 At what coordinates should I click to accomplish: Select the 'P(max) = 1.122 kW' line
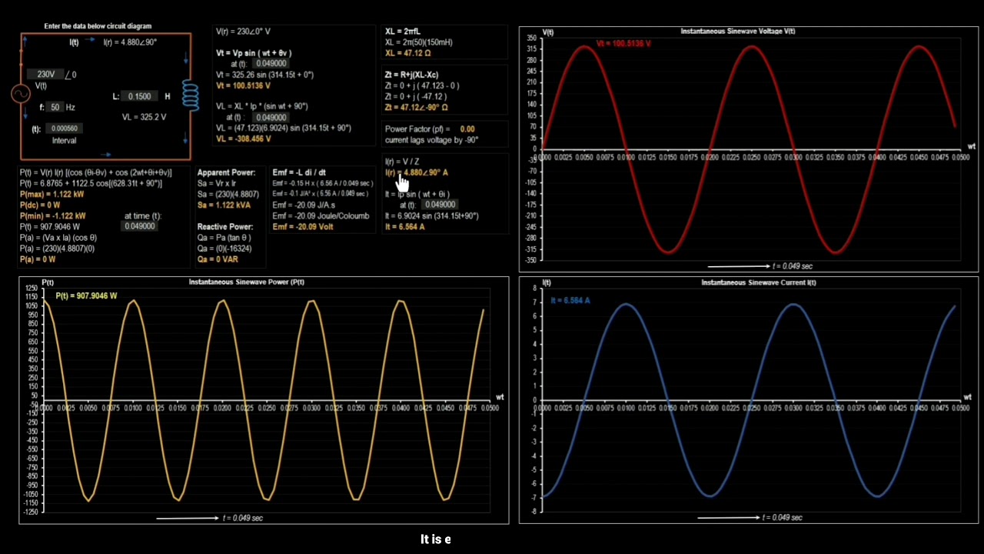click(52, 195)
